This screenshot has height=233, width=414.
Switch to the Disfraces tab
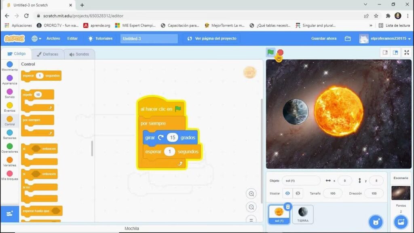click(x=47, y=54)
